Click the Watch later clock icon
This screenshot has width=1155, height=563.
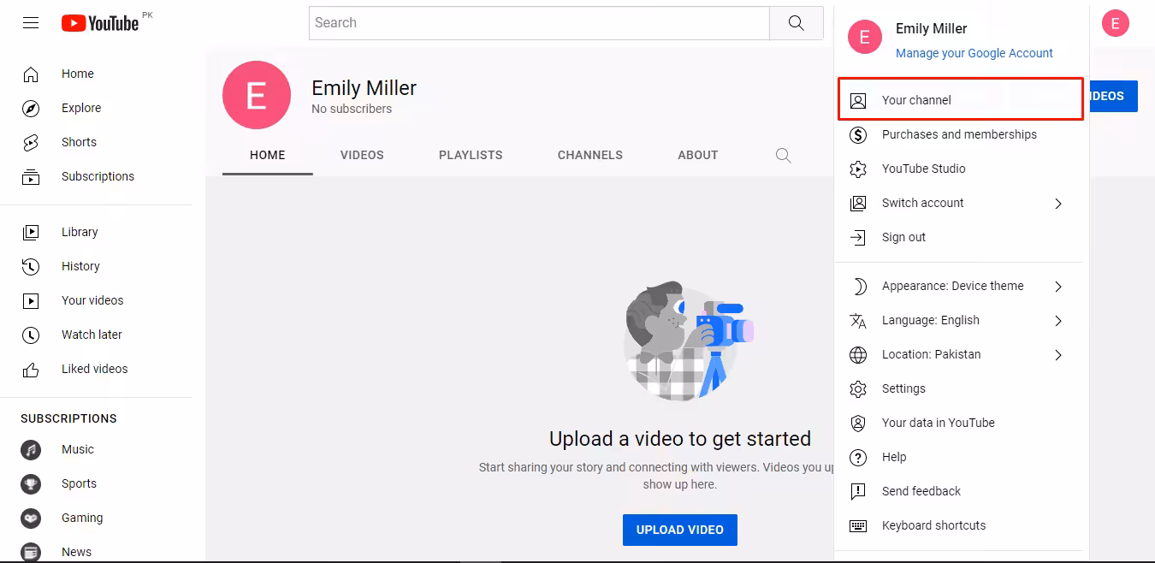coord(31,335)
